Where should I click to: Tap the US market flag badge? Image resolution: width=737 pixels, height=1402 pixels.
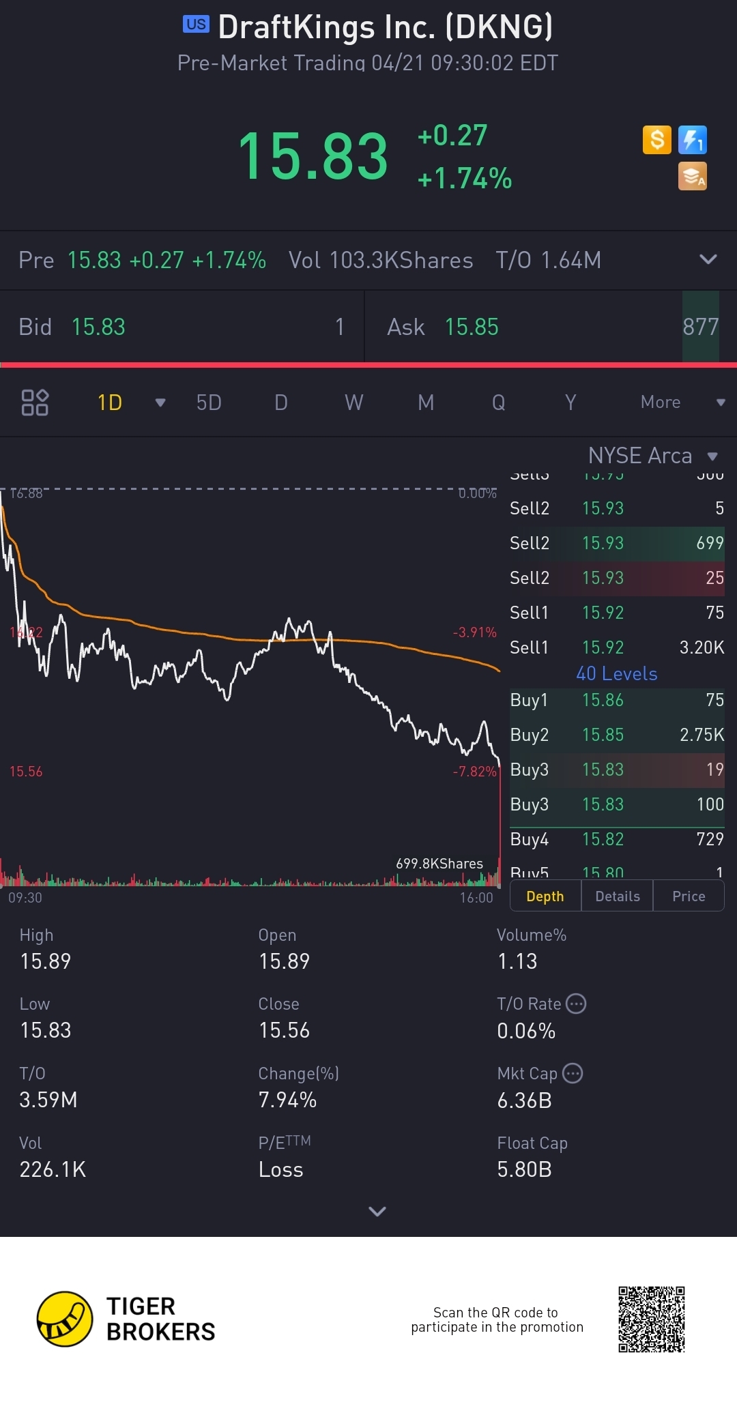coord(196,25)
